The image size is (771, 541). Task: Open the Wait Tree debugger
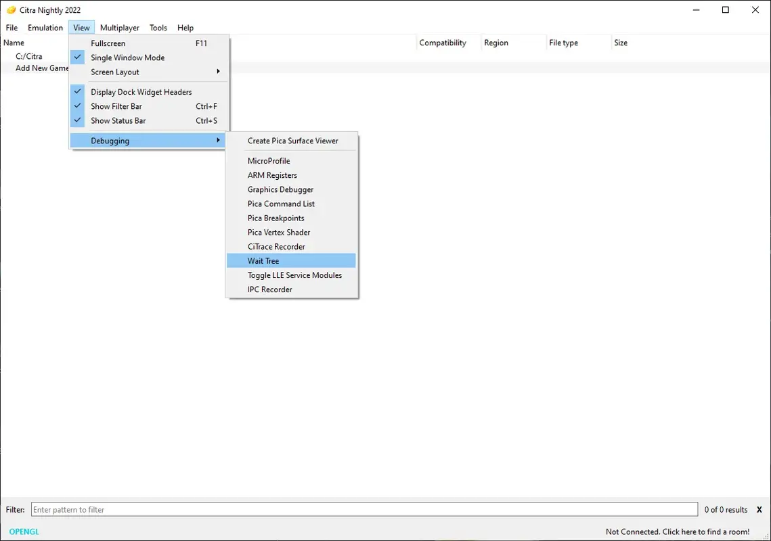[264, 260]
